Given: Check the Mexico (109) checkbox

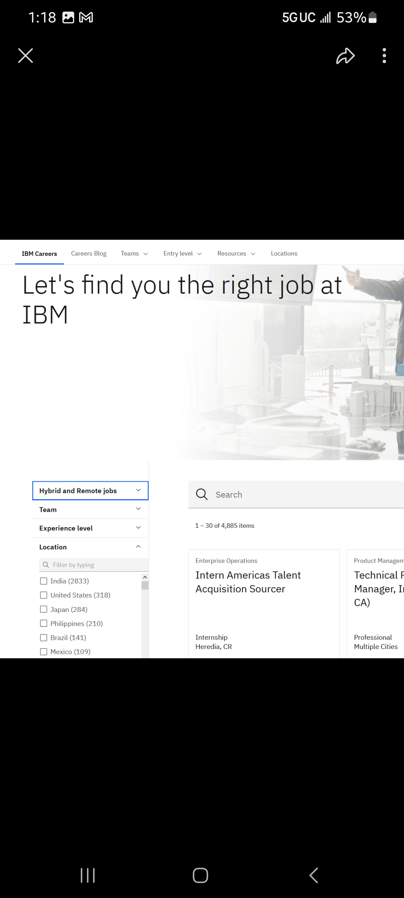Looking at the screenshot, I should pyautogui.click(x=43, y=652).
